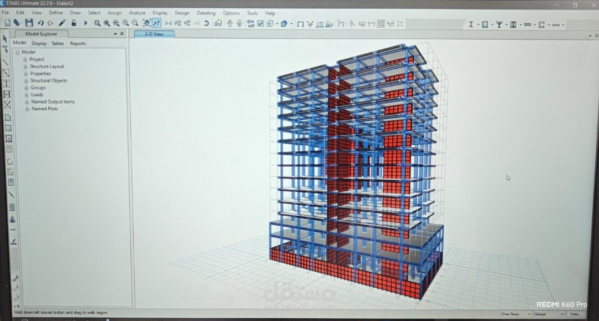Switch to the Reports tab

tap(78, 43)
